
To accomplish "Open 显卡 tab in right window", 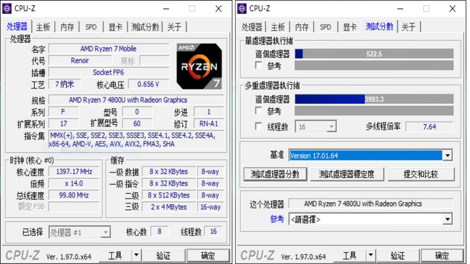I will [350, 27].
